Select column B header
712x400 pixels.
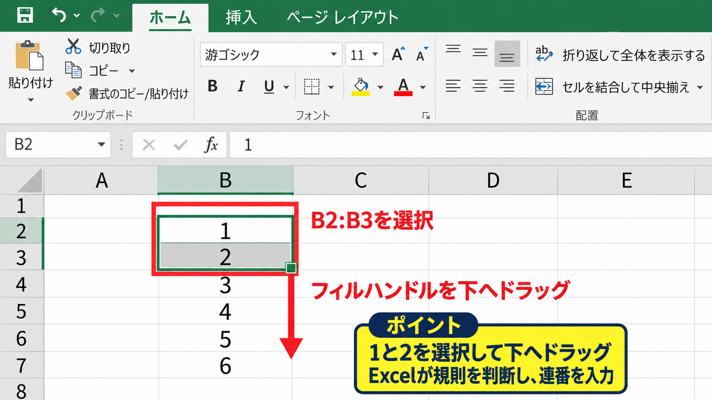click(225, 180)
